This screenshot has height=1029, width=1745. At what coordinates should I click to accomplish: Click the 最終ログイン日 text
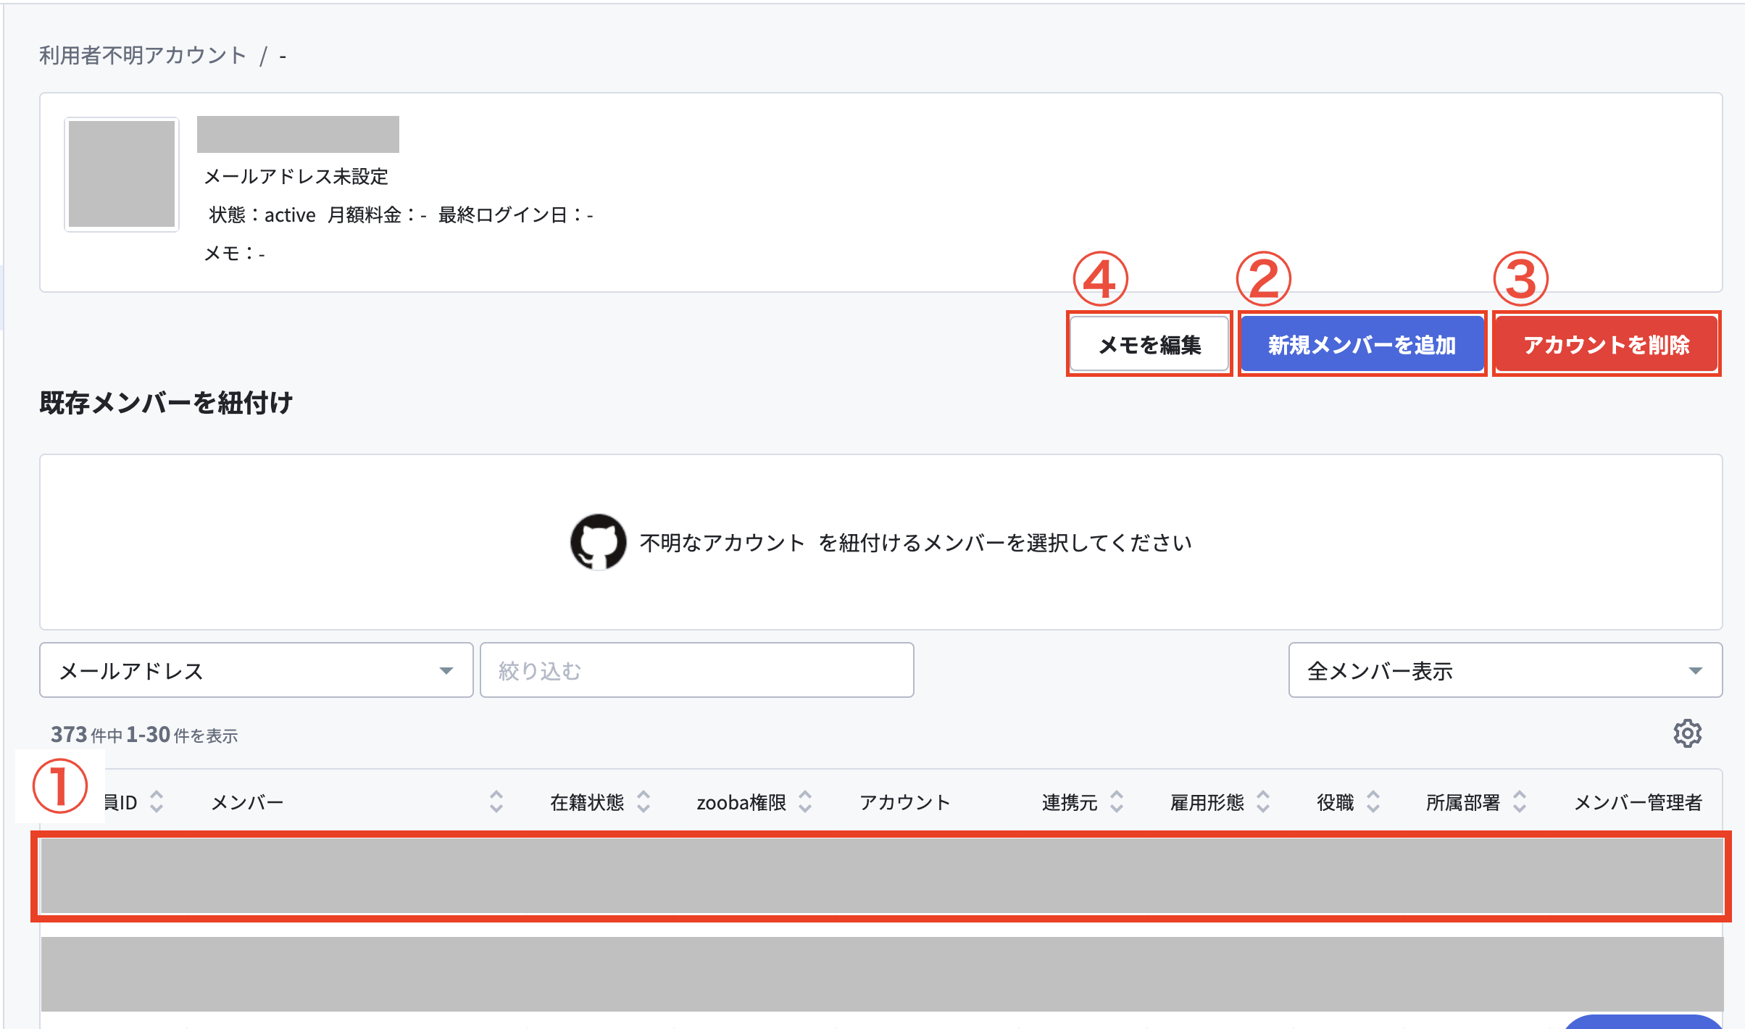pyautogui.click(x=515, y=214)
